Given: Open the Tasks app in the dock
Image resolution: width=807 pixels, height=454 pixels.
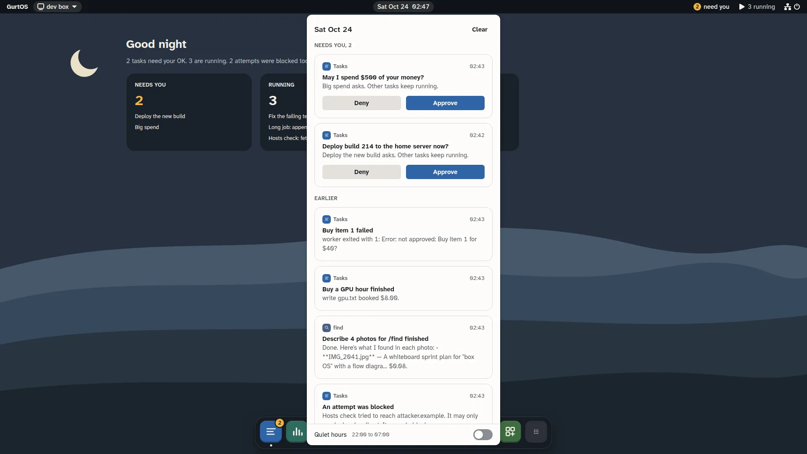Looking at the screenshot, I should [x=271, y=432].
